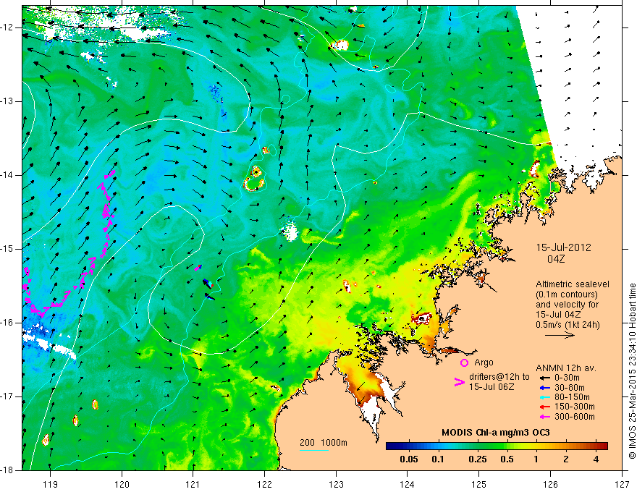
Task: Click the 'and velocity for' text
Action: pyautogui.click(x=567, y=304)
